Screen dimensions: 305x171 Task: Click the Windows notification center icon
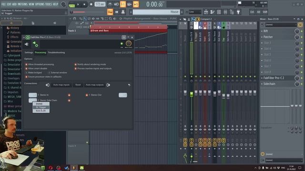pyautogui.click(x=300, y=168)
